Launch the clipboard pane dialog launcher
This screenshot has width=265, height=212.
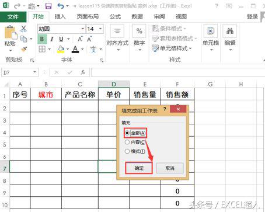[x=32, y=60]
